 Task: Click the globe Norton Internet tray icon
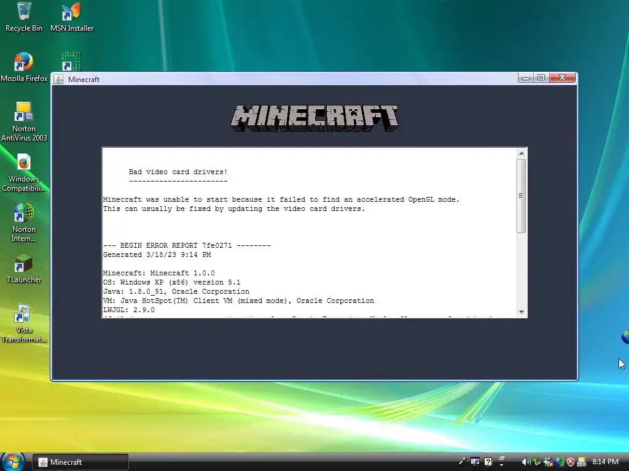(x=560, y=462)
